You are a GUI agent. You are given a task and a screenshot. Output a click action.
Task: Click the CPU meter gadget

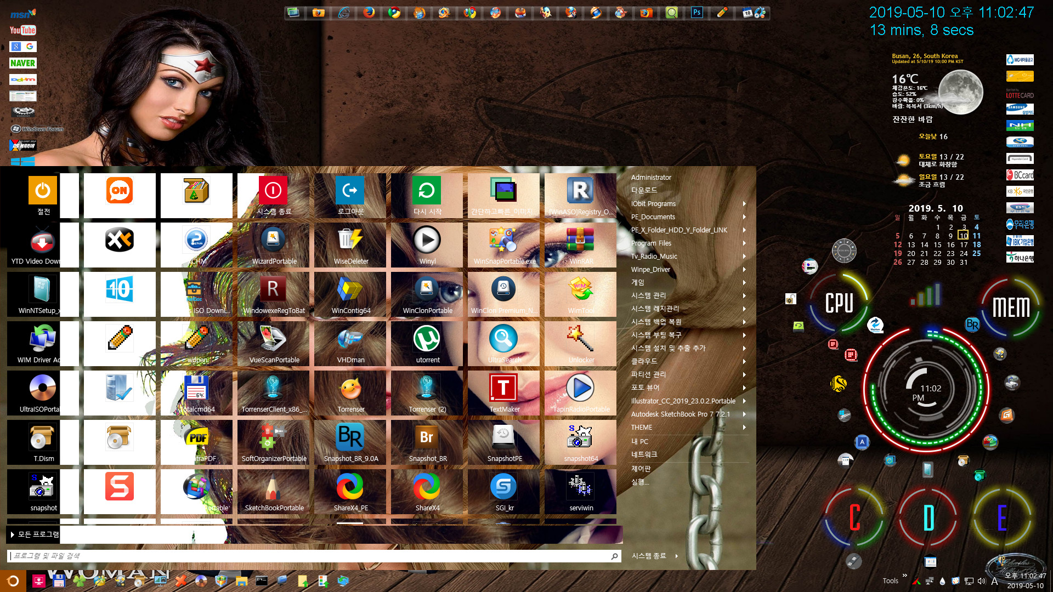(x=839, y=303)
